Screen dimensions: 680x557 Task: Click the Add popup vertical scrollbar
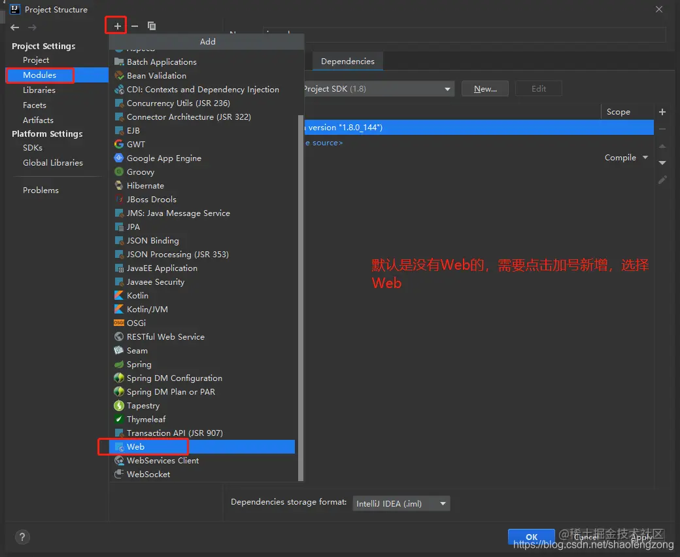[301, 297]
